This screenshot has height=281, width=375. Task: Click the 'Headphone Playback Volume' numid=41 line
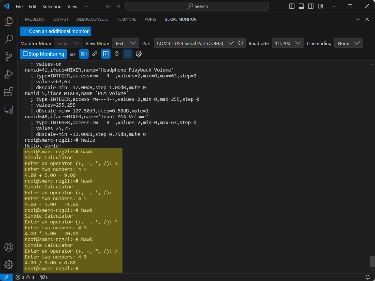pyautogui.click(x=99, y=70)
